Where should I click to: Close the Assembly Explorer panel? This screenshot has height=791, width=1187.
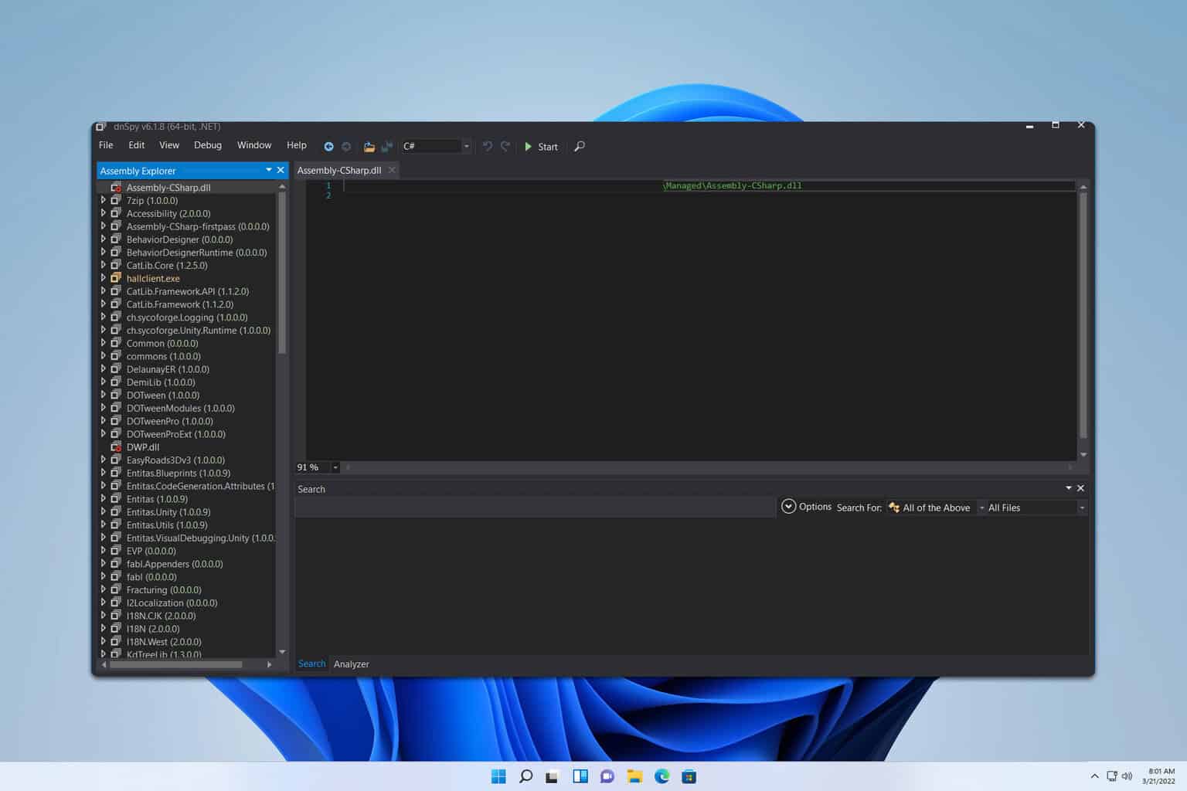(281, 170)
